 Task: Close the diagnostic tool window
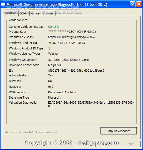(x=139, y=4)
